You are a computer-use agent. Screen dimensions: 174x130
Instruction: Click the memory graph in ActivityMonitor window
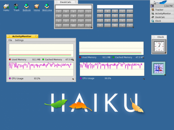coord(41,51)
